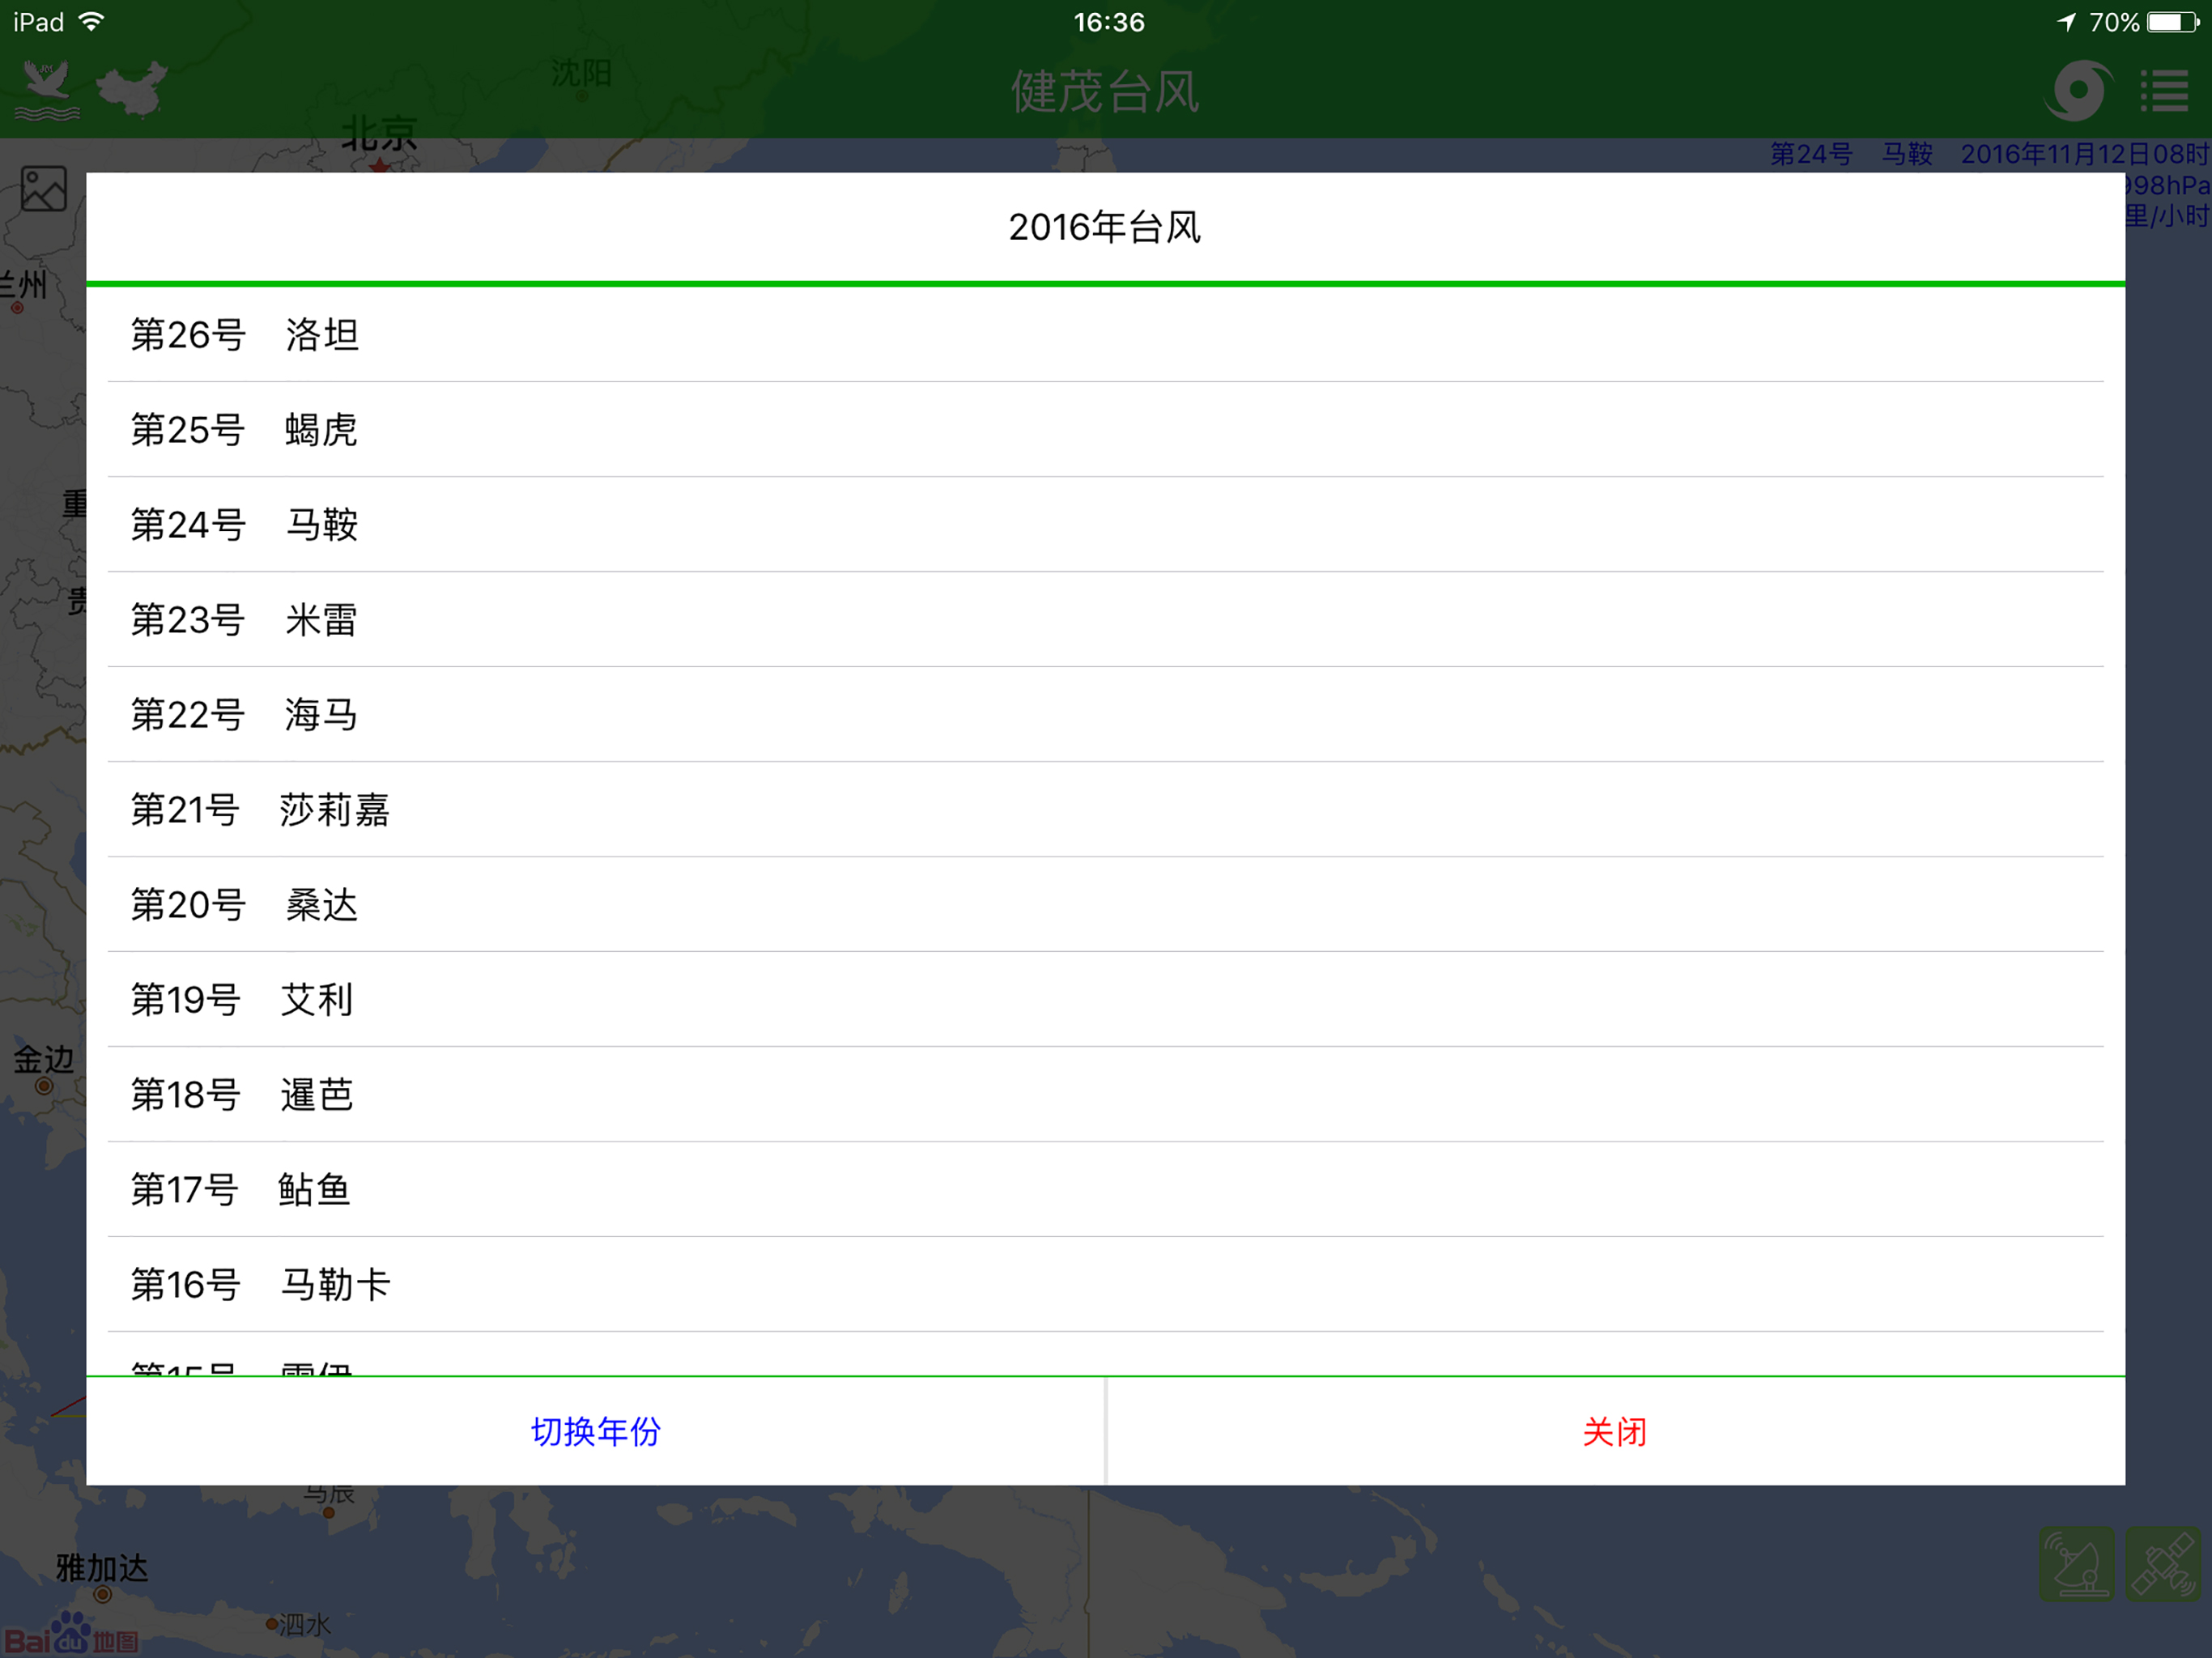Open the satellite imagery icon
Image resolution: width=2212 pixels, height=1658 pixels.
[x=2163, y=1565]
